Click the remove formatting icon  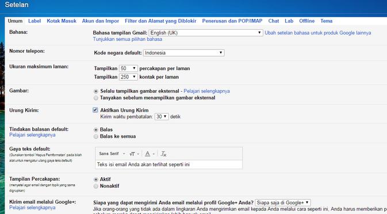[x=163, y=154]
